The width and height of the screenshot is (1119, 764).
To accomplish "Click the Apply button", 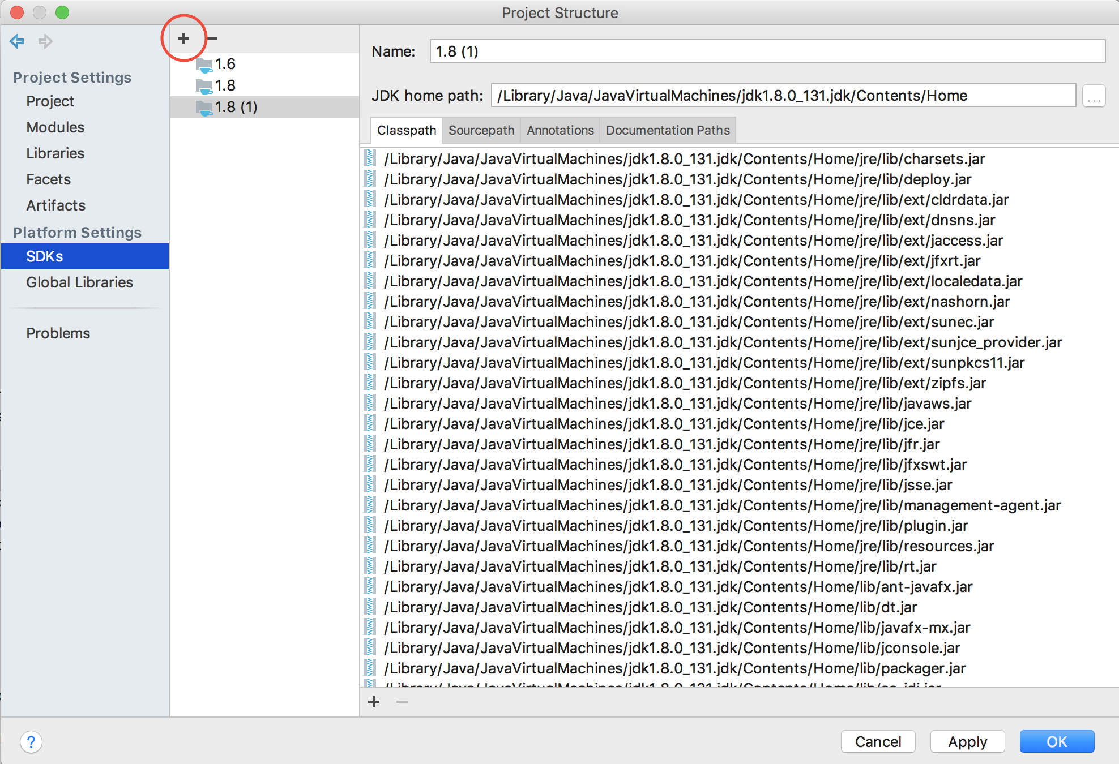I will [x=968, y=742].
